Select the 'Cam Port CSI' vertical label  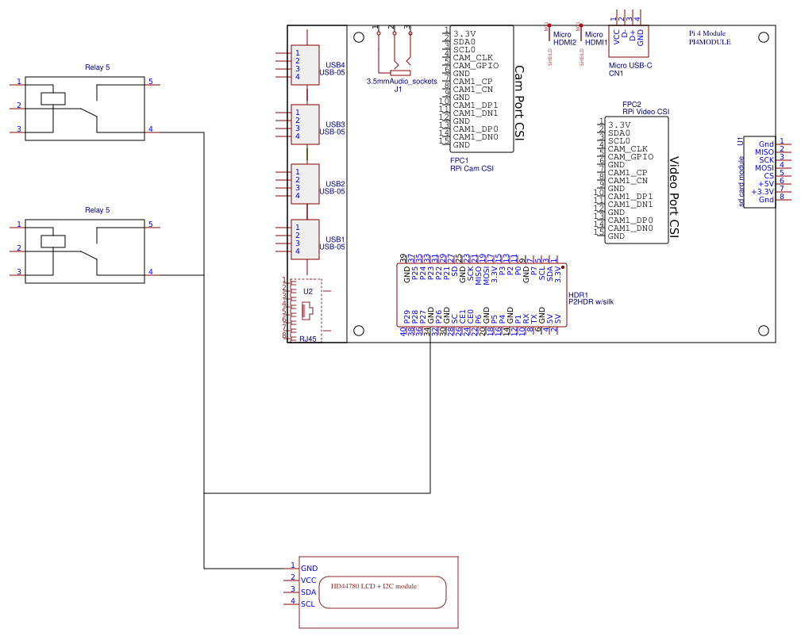pyautogui.click(x=519, y=102)
